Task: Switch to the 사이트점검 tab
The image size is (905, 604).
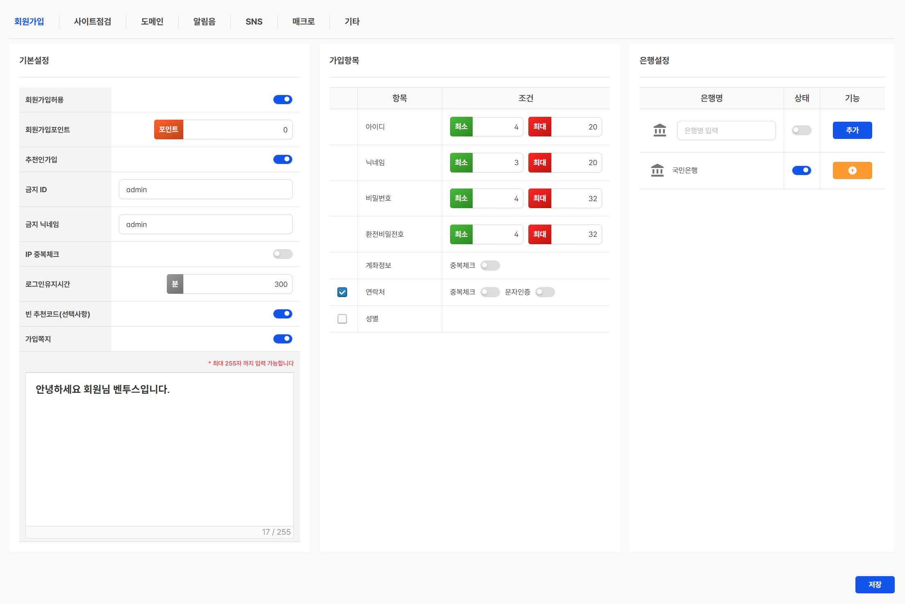Action: click(93, 22)
